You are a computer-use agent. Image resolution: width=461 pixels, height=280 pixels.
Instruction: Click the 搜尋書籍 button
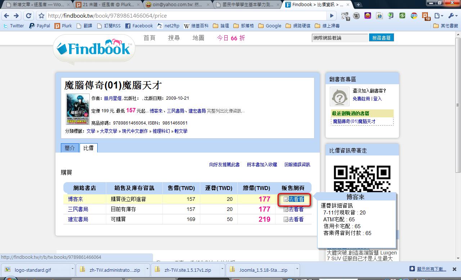coord(381,38)
